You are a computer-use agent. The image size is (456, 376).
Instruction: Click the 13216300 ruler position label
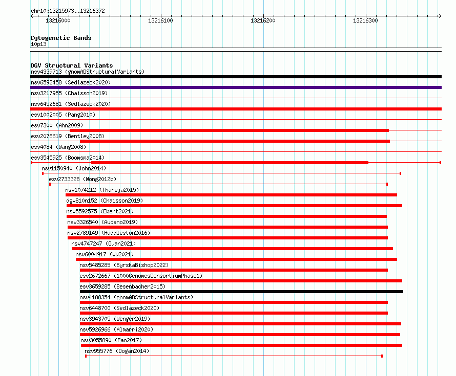pyautogui.click(x=365, y=20)
